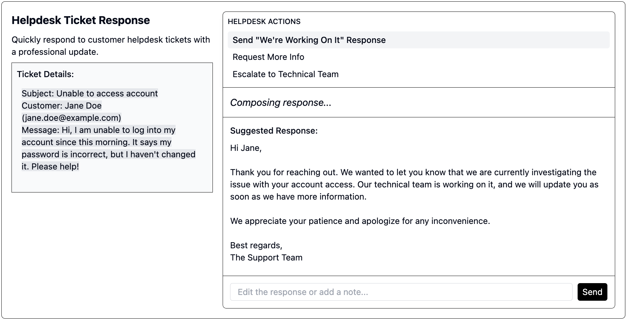Select Send "We're Working On It" Response action
This screenshot has width=626, height=320.
[309, 40]
